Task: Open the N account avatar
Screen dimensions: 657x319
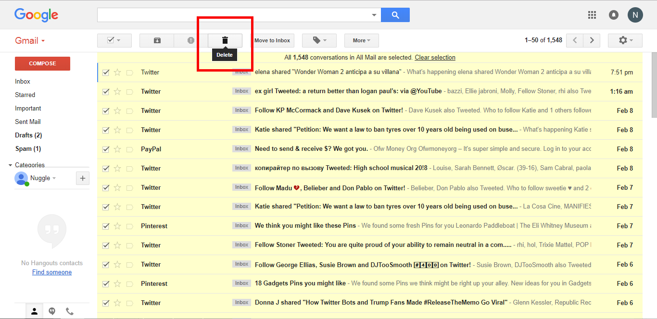Action: pyautogui.click(x=635, y=15)
